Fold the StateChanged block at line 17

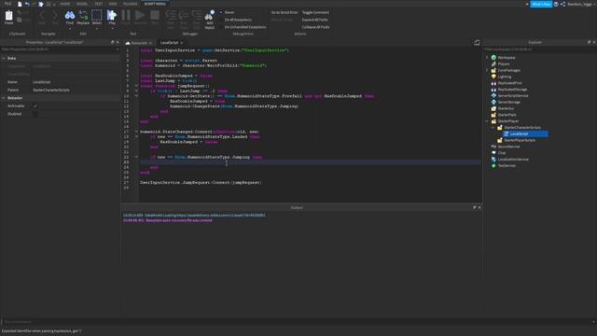coord(136,132)
